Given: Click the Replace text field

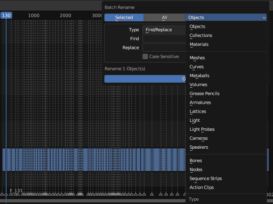Looking at the screenshot, I should pyautogui.click(x=164, y=48).
